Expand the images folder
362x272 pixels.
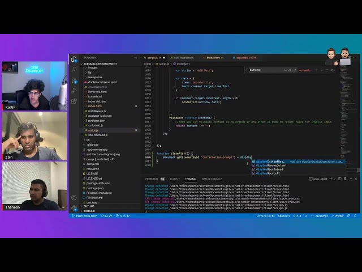click(93, 68)
